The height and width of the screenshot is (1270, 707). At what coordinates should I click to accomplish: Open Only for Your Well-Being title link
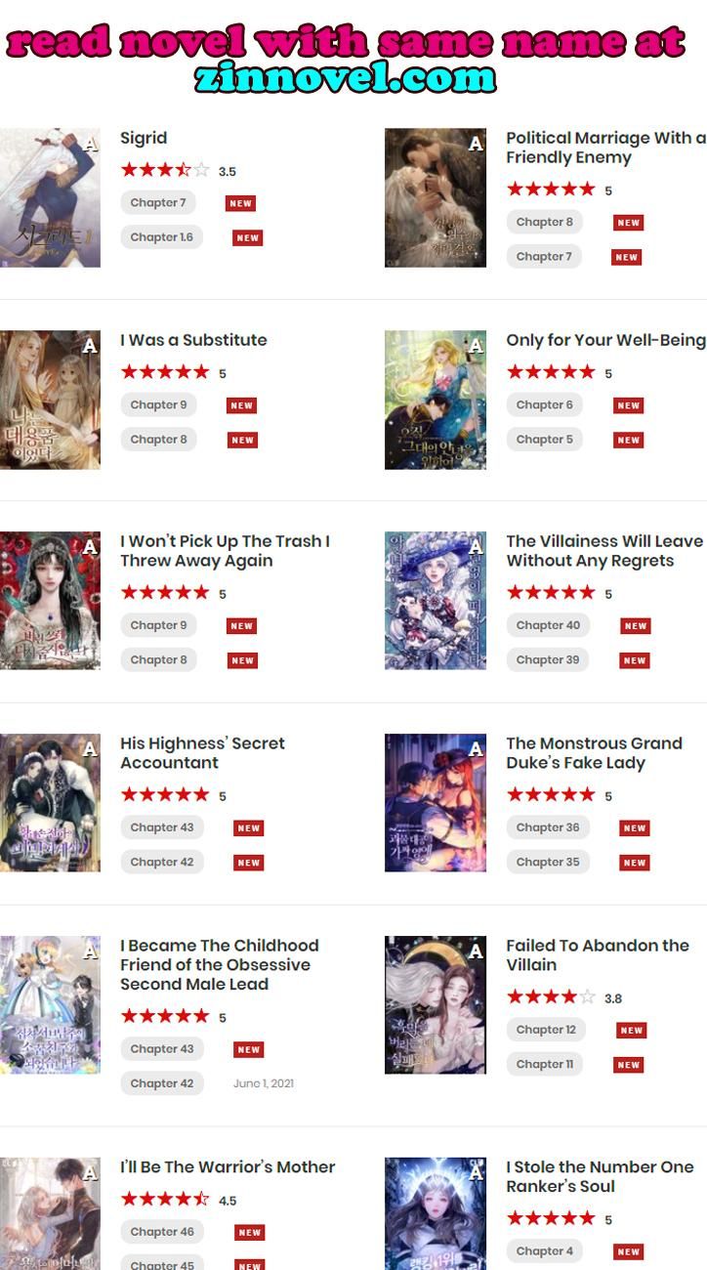point(605,340)
